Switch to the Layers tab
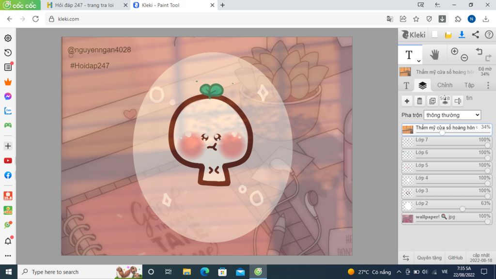This screenshot has width=496, height=279. (422, 85)
